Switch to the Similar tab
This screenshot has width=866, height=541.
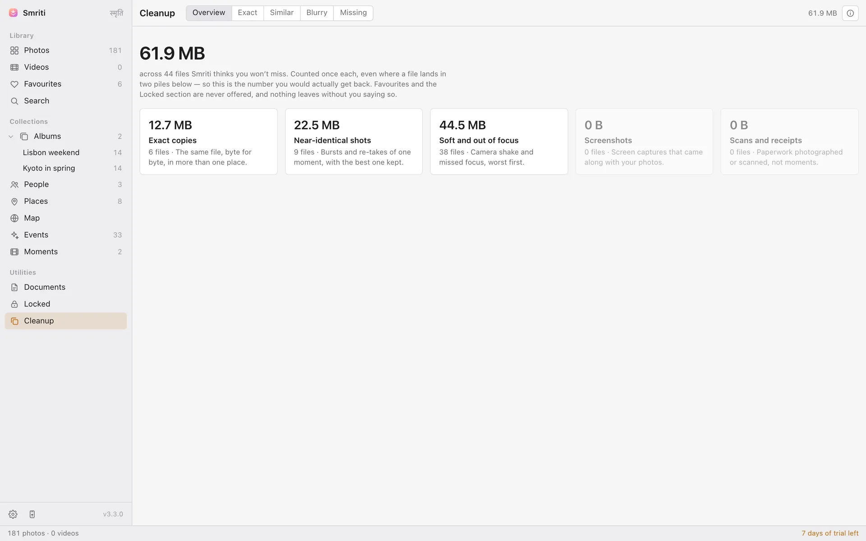click(282, 13)
